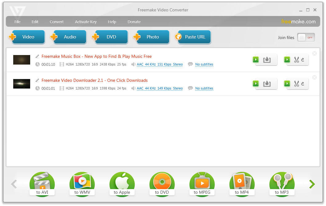Image resolution: width=326 pixels, height=206 pixels.
Task: Cut Video Downloader video with scissors icon
Action: (x=296, y=84)
